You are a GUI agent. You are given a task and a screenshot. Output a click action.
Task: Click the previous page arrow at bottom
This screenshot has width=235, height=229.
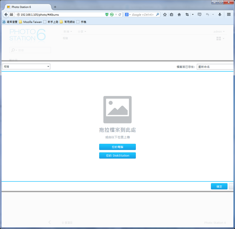point(50,222)
